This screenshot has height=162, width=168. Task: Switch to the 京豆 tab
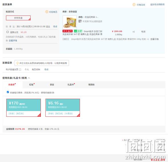click(x=52, y=85)
